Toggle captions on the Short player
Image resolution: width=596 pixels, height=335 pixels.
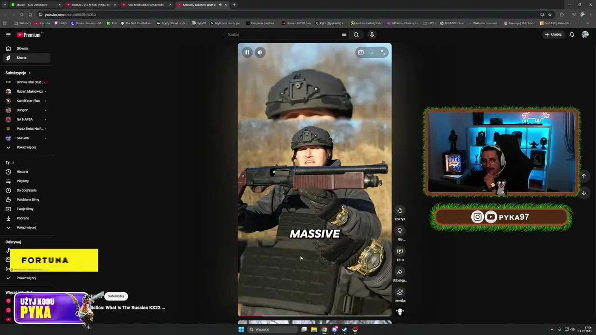(360, 53)
